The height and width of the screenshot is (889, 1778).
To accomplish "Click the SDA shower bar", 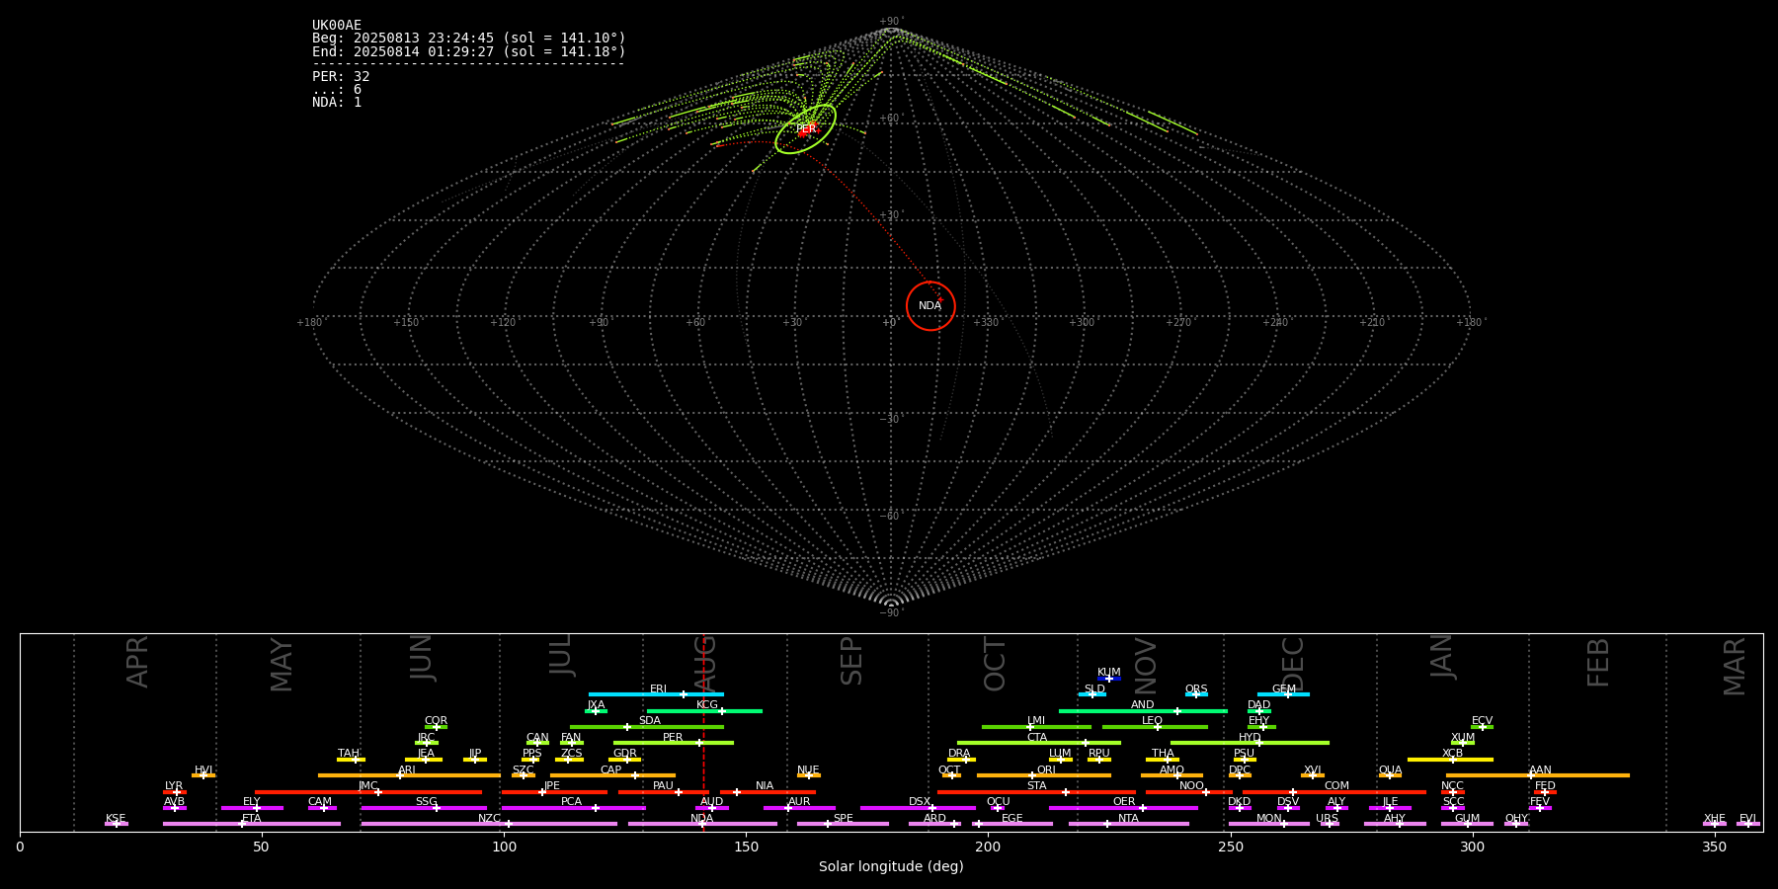I will 647,727.
